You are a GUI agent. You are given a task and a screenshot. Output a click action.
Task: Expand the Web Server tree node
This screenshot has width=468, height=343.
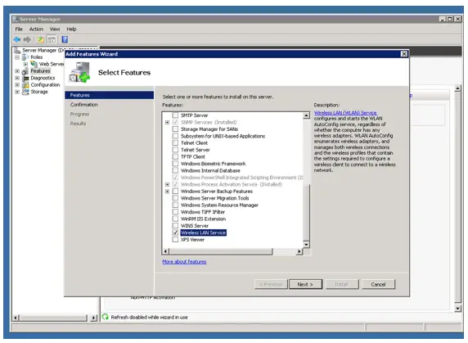25,64
